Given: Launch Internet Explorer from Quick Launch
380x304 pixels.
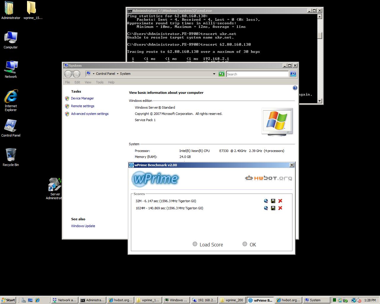Looking at the screenshot, I should pos(37,300).
